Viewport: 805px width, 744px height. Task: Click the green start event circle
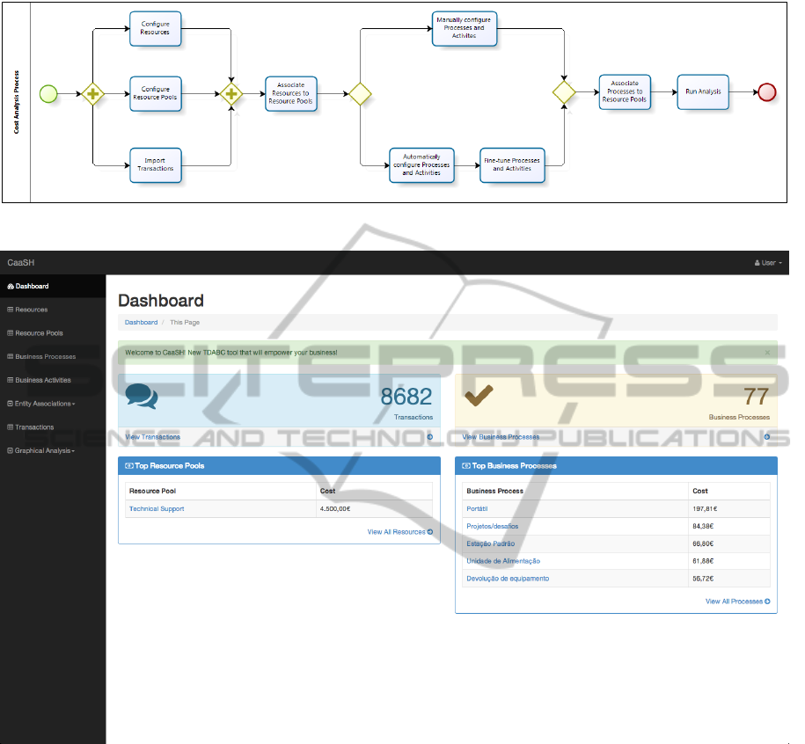pos(48,93)
